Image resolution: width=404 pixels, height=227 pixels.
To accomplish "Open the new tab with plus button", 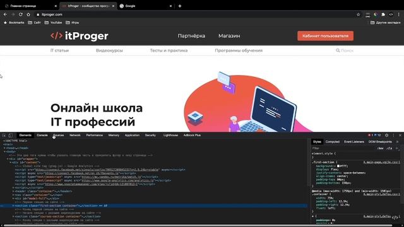I will coord(180,6).
